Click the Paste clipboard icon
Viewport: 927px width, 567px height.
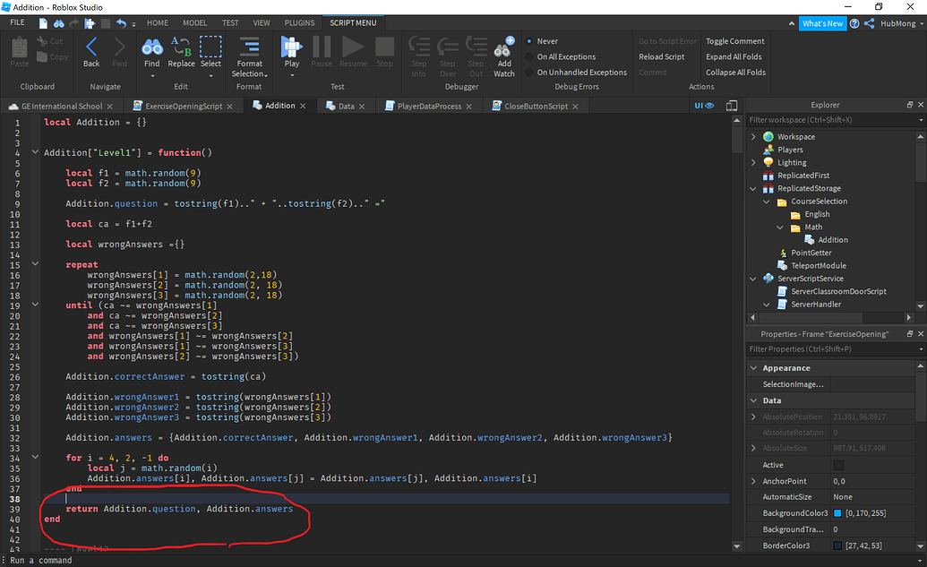20,47
